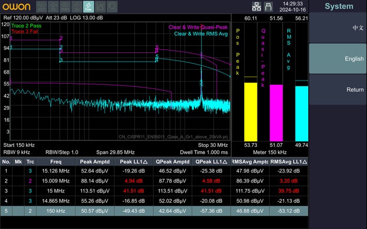
Task: Select marker row 3 at 15 MHz
Action: click(154, 191)
